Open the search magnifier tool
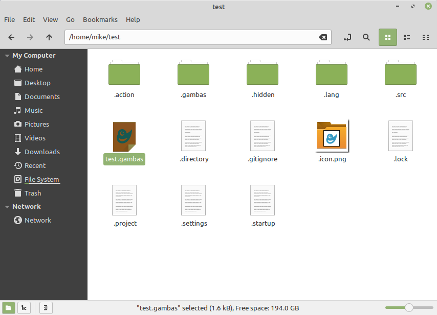437x315 pixels. point(366,37)
